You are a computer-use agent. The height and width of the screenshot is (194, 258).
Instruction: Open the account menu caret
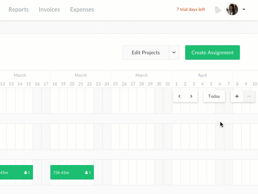tap(244, 10)
